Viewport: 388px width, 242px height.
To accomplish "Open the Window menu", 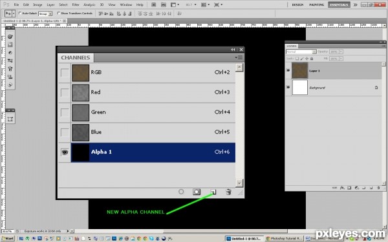I will click(126, 5).
